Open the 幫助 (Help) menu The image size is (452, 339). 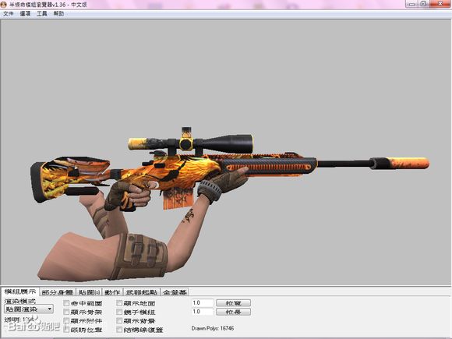(x=58, y=13)
